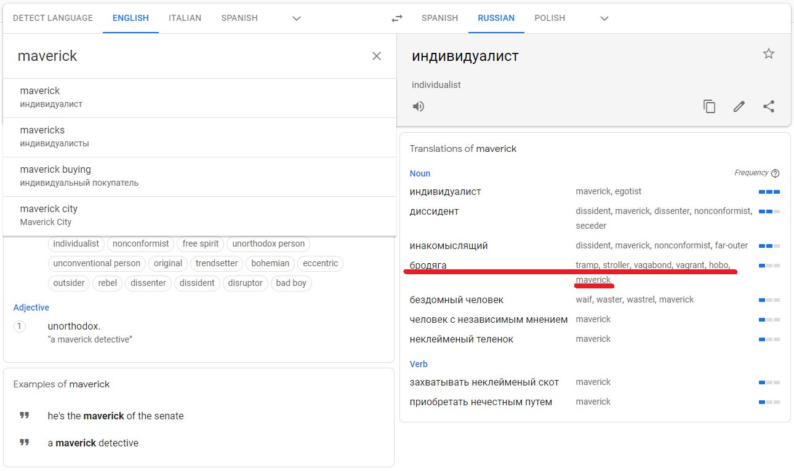The width and height of the screenshot is (794, 471).
Task: Click the 'individualist' synonym chip
Action: [76, 243]
